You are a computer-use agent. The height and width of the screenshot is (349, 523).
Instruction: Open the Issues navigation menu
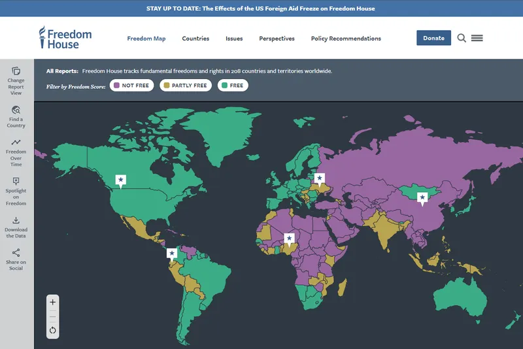click(234, 39)
